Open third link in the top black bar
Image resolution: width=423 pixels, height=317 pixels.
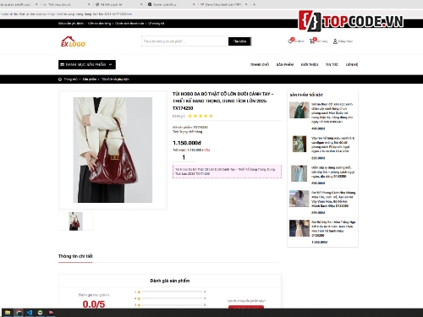pos(129,24)
